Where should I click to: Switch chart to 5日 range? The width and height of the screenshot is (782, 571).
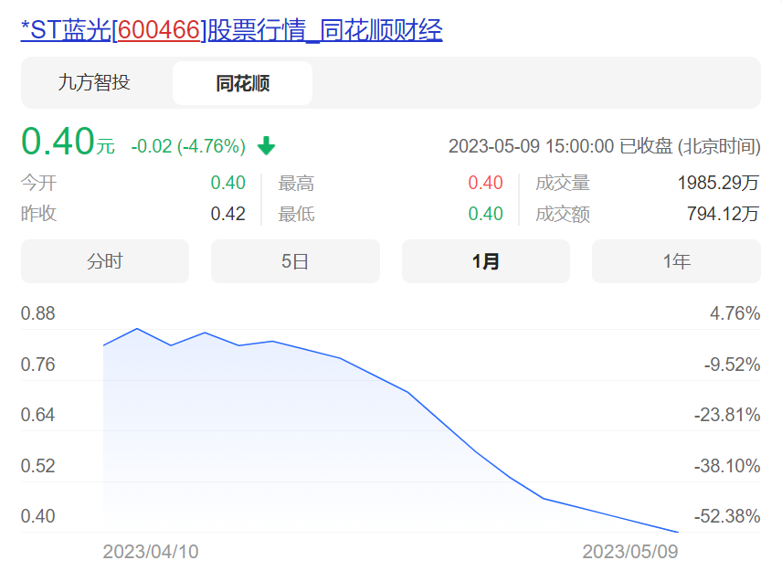pyautogui.click(x=295, y=261)
